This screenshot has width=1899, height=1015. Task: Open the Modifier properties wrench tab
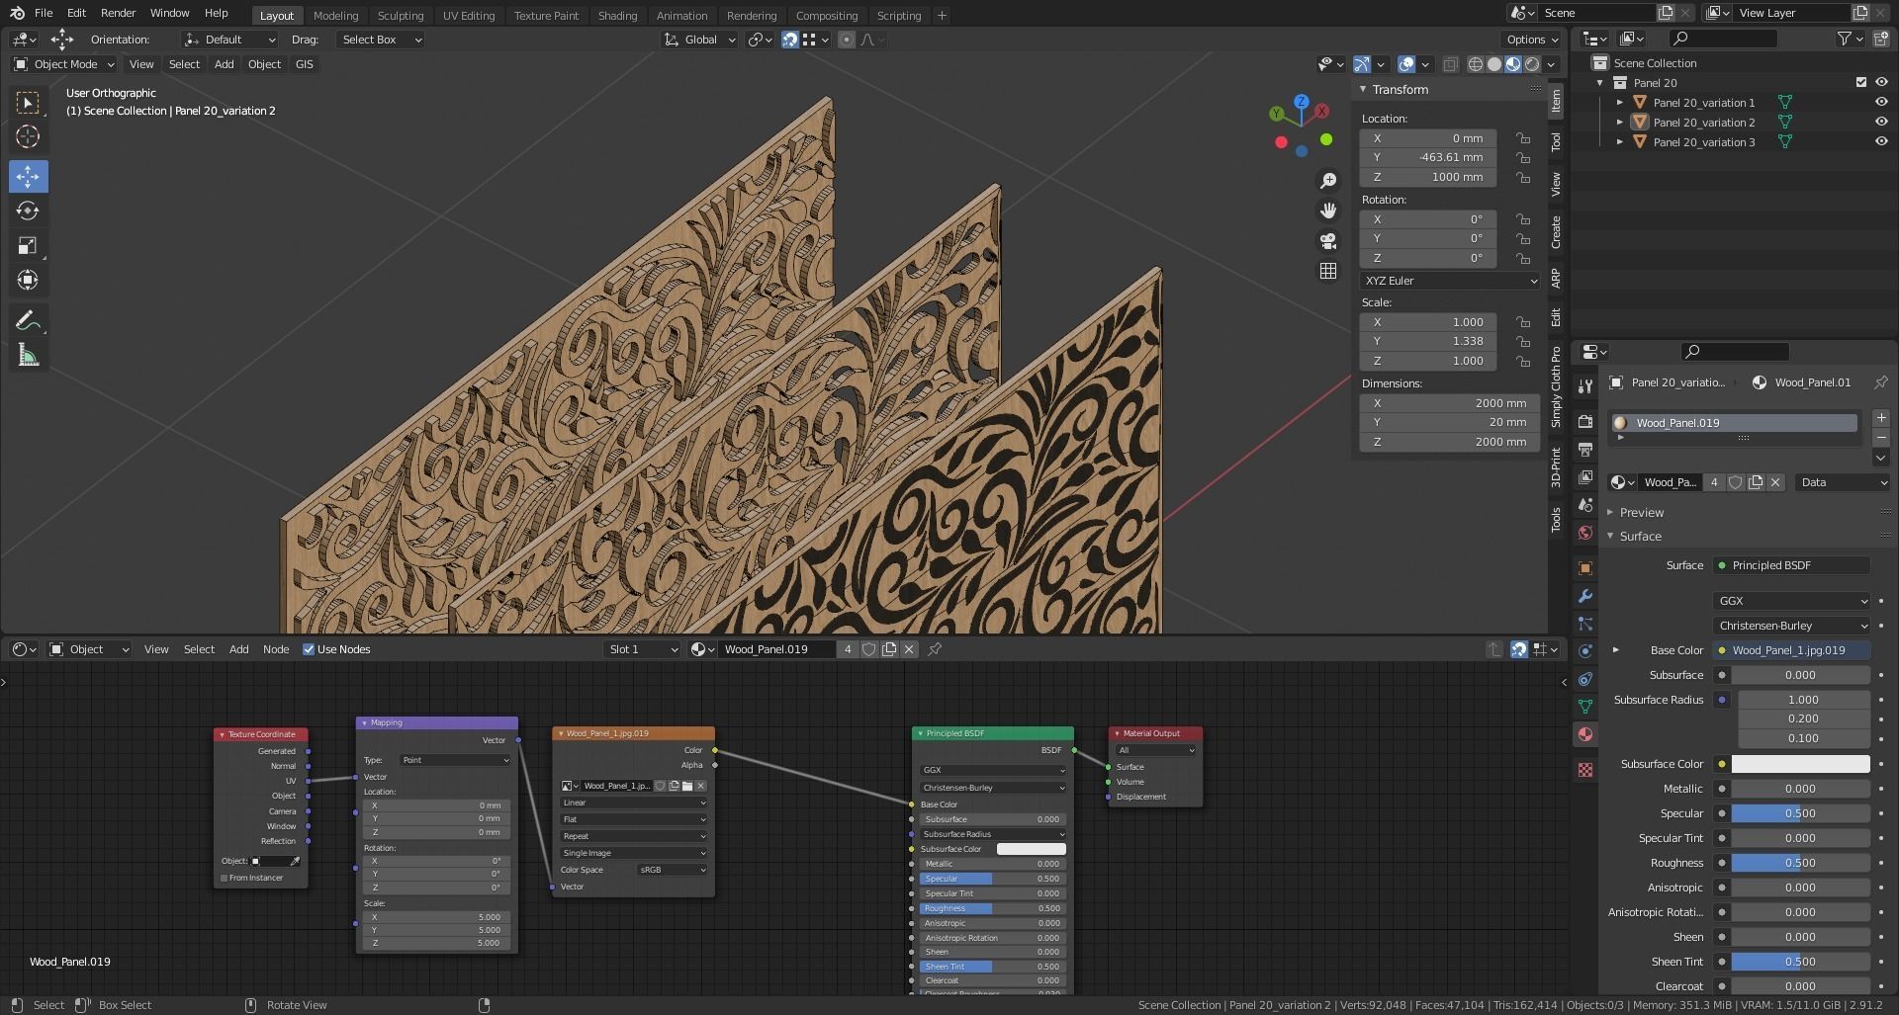(1585, 596)
